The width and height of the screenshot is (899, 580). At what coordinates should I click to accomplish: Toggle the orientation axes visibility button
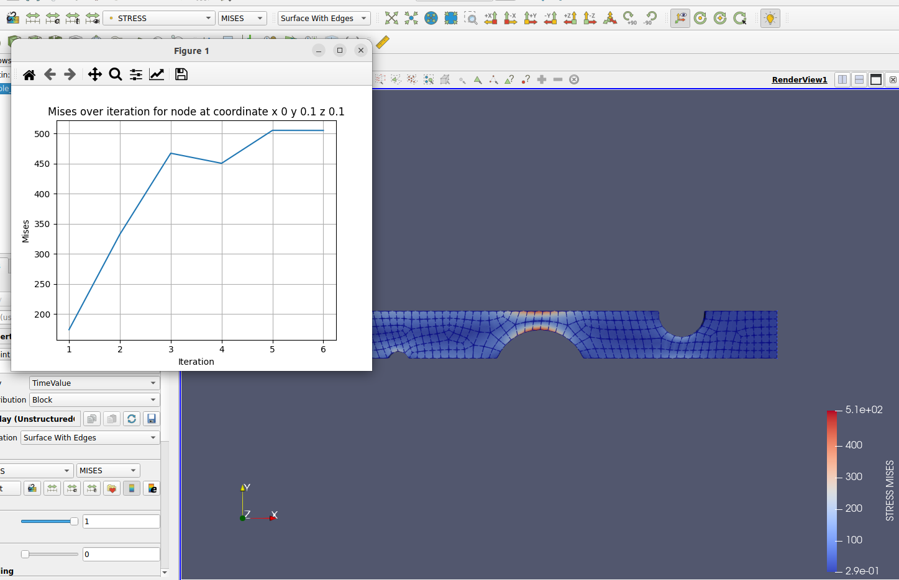tap(680, 18)
